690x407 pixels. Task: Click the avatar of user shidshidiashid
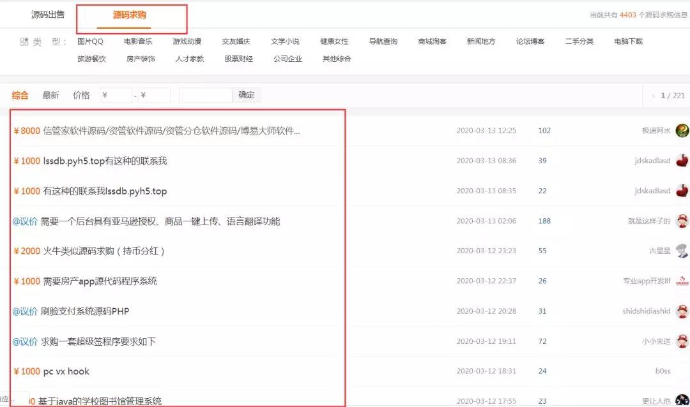tap(682, 311)
